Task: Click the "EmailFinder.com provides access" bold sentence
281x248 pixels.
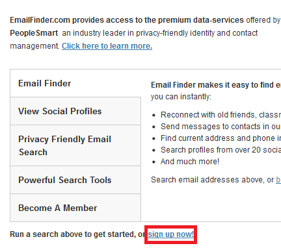Action: pyautogui.click(x=127, y=20)
